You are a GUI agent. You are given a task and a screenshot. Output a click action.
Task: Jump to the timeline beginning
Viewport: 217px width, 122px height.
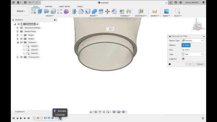14,118
